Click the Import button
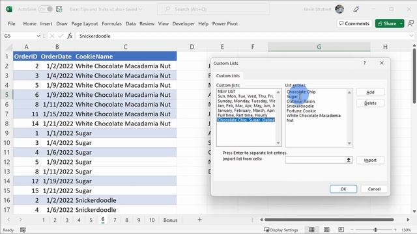The width and height of the screenshot is (417, 234). (x=370, y=161)
